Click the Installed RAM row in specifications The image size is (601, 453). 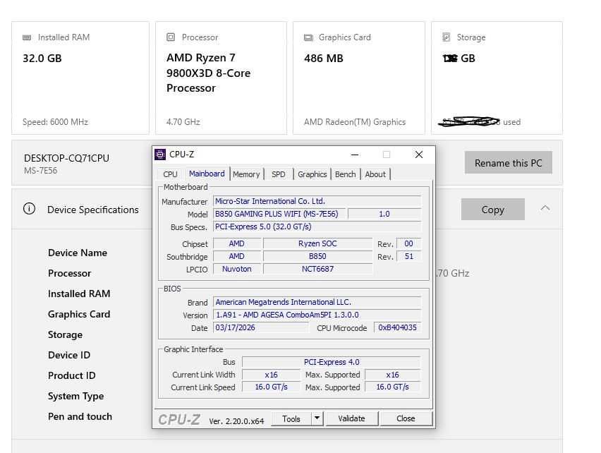79,294
